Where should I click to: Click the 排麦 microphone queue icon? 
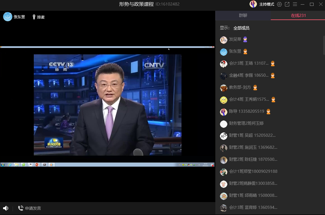34,17
